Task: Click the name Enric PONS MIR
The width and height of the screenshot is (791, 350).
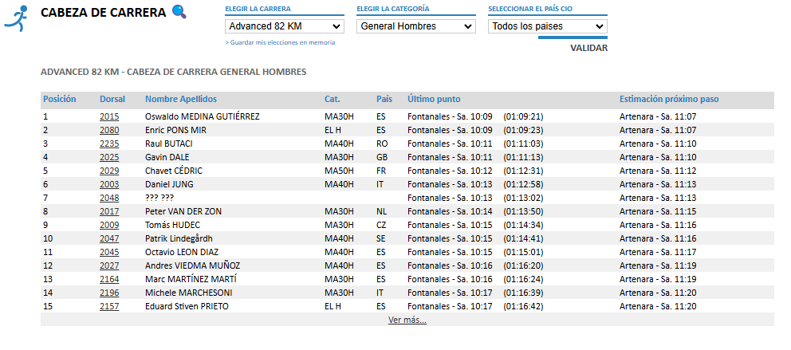Action: (x=175, y=130)
